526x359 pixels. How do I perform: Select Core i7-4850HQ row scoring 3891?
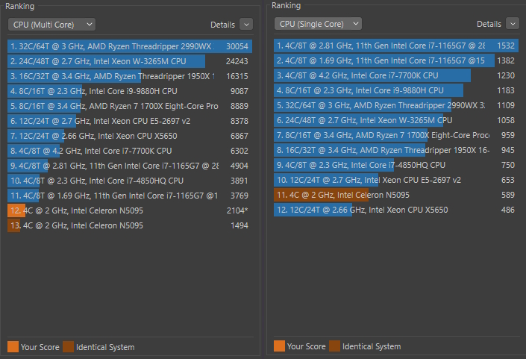(130, 181)
